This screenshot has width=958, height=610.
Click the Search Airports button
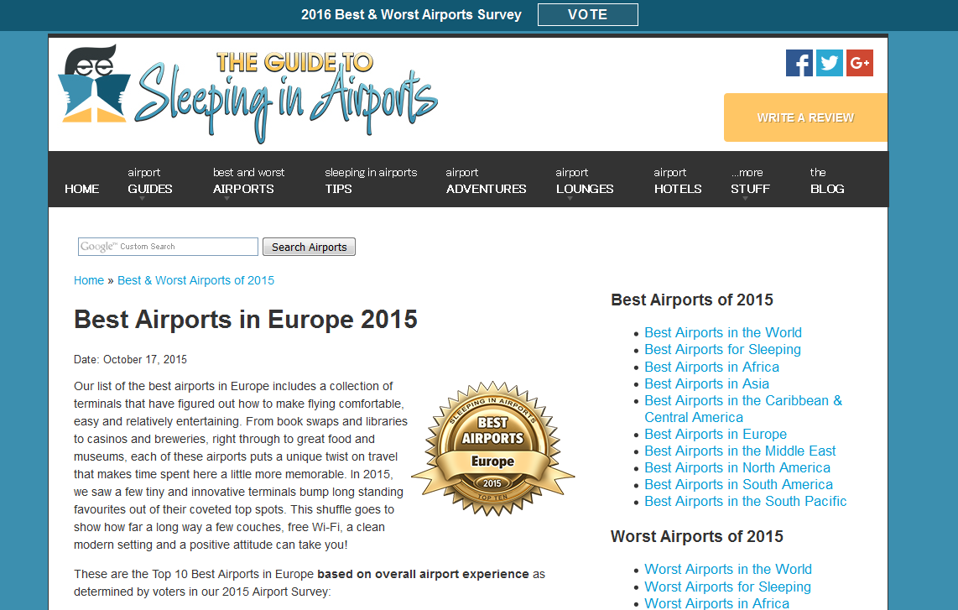tap(310, 247)
